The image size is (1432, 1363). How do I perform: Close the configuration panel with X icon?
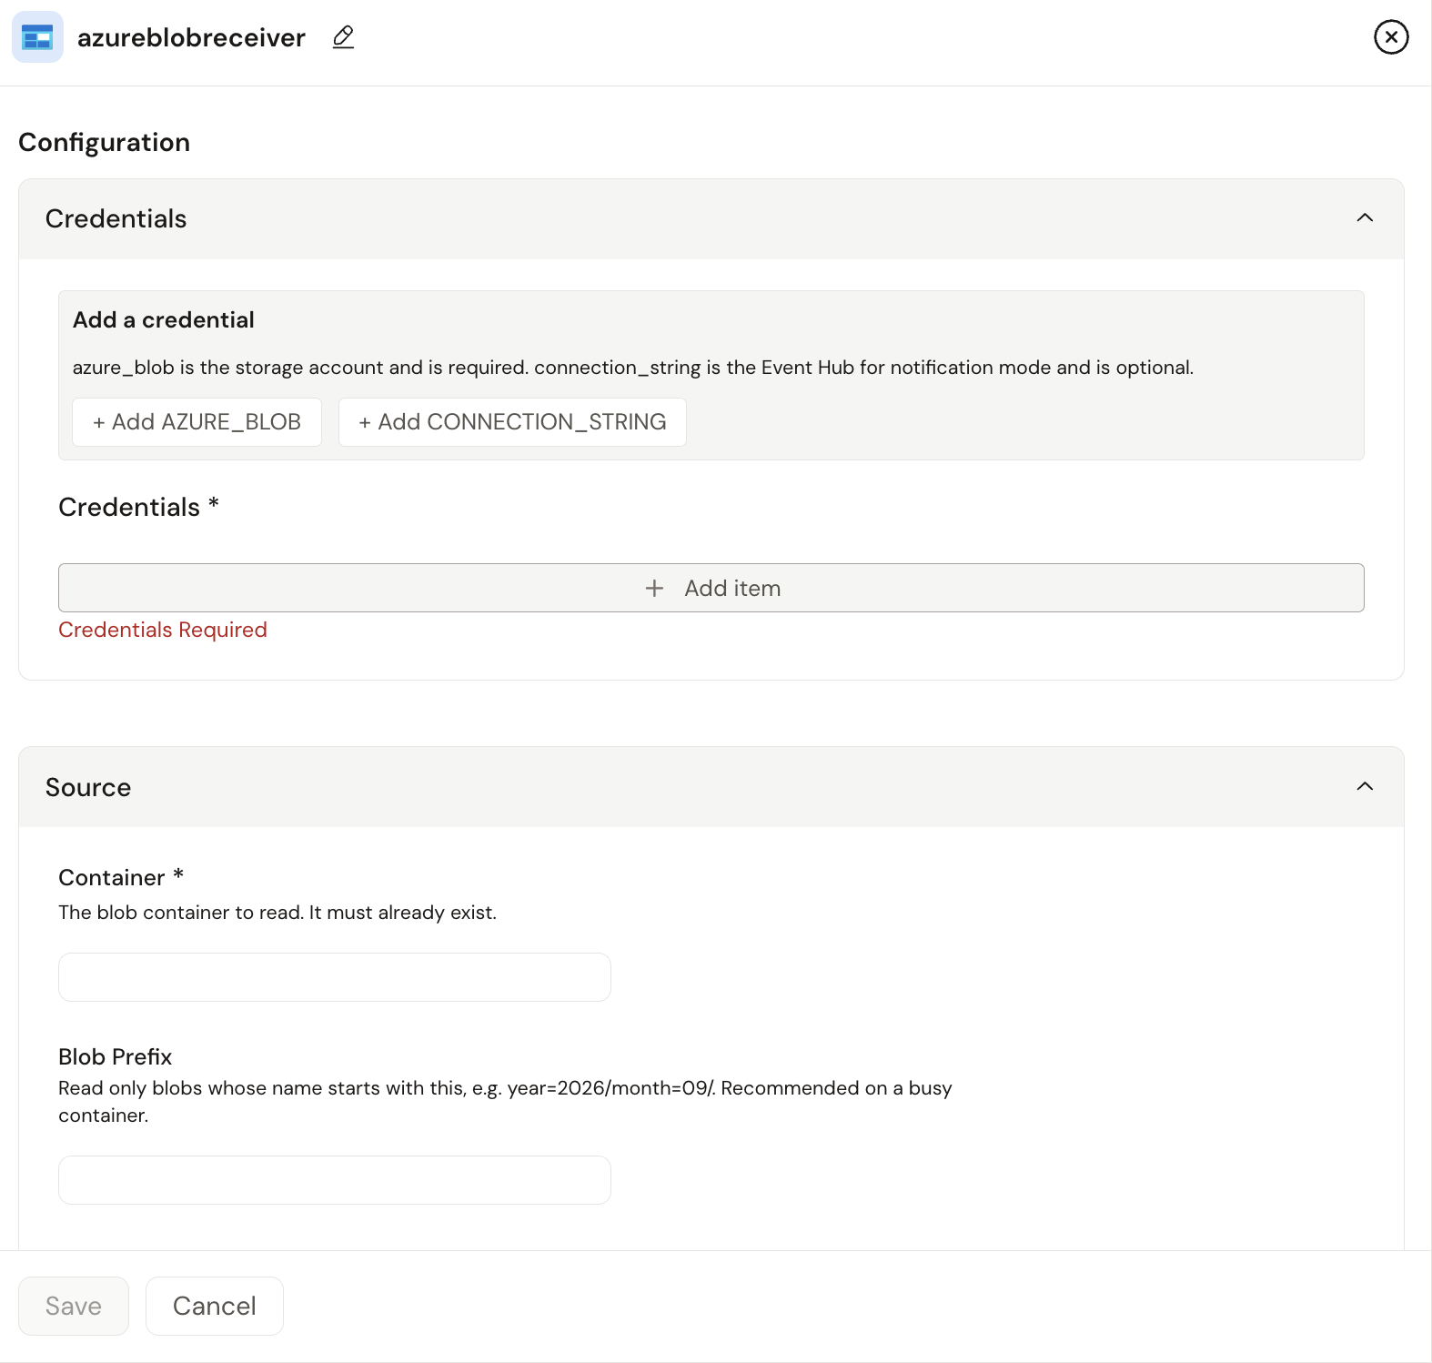point(1391,37)
